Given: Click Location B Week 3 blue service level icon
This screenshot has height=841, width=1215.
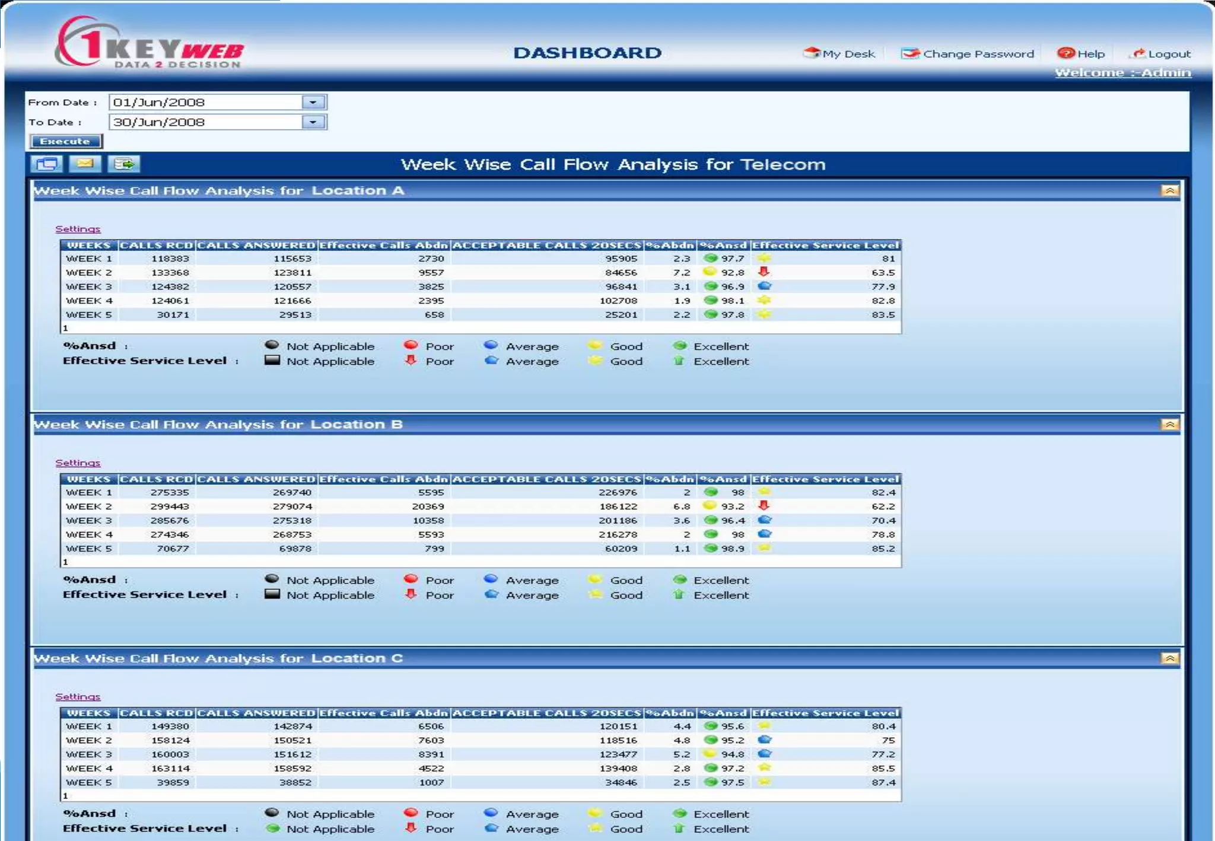Looking at the screenshot, I should pyautogui.click(x=765, y=520).
